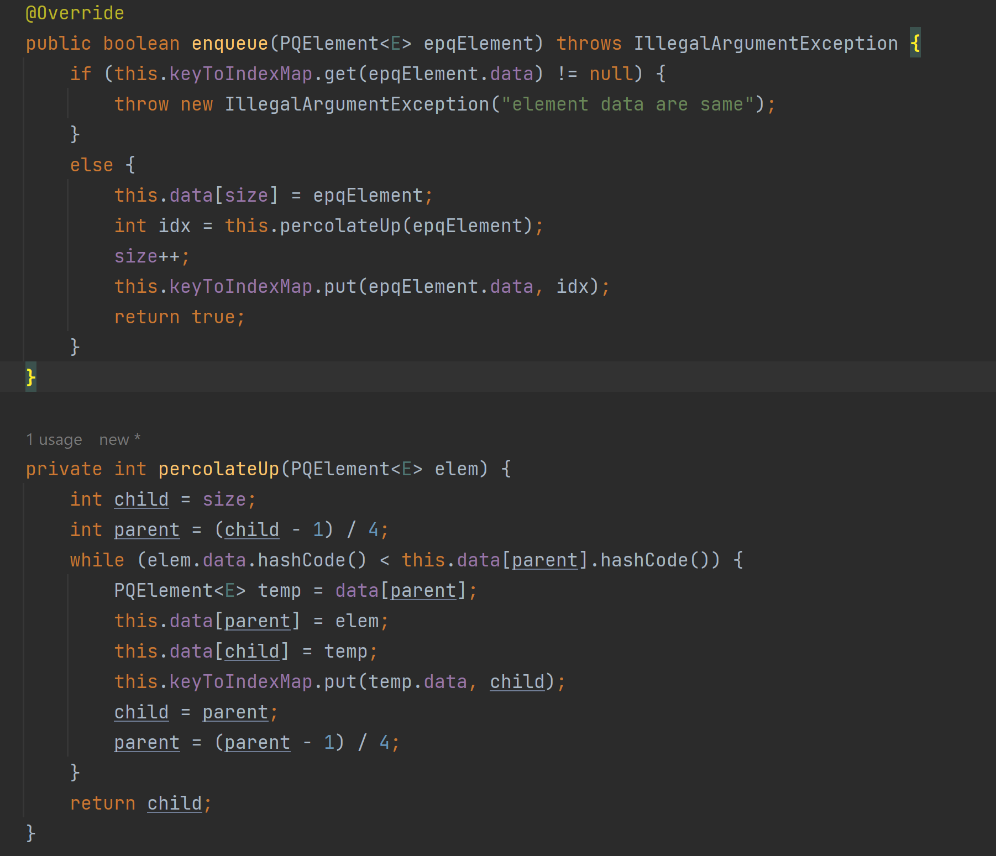The width and height of the screenshot is (996, 856).
Task: Click the 'return child' statement
Action: (x=140, y=804)
